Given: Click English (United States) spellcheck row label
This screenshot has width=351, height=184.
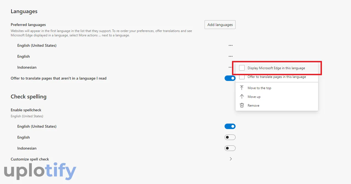Looking at the screenshot, I should click(37, 126).
